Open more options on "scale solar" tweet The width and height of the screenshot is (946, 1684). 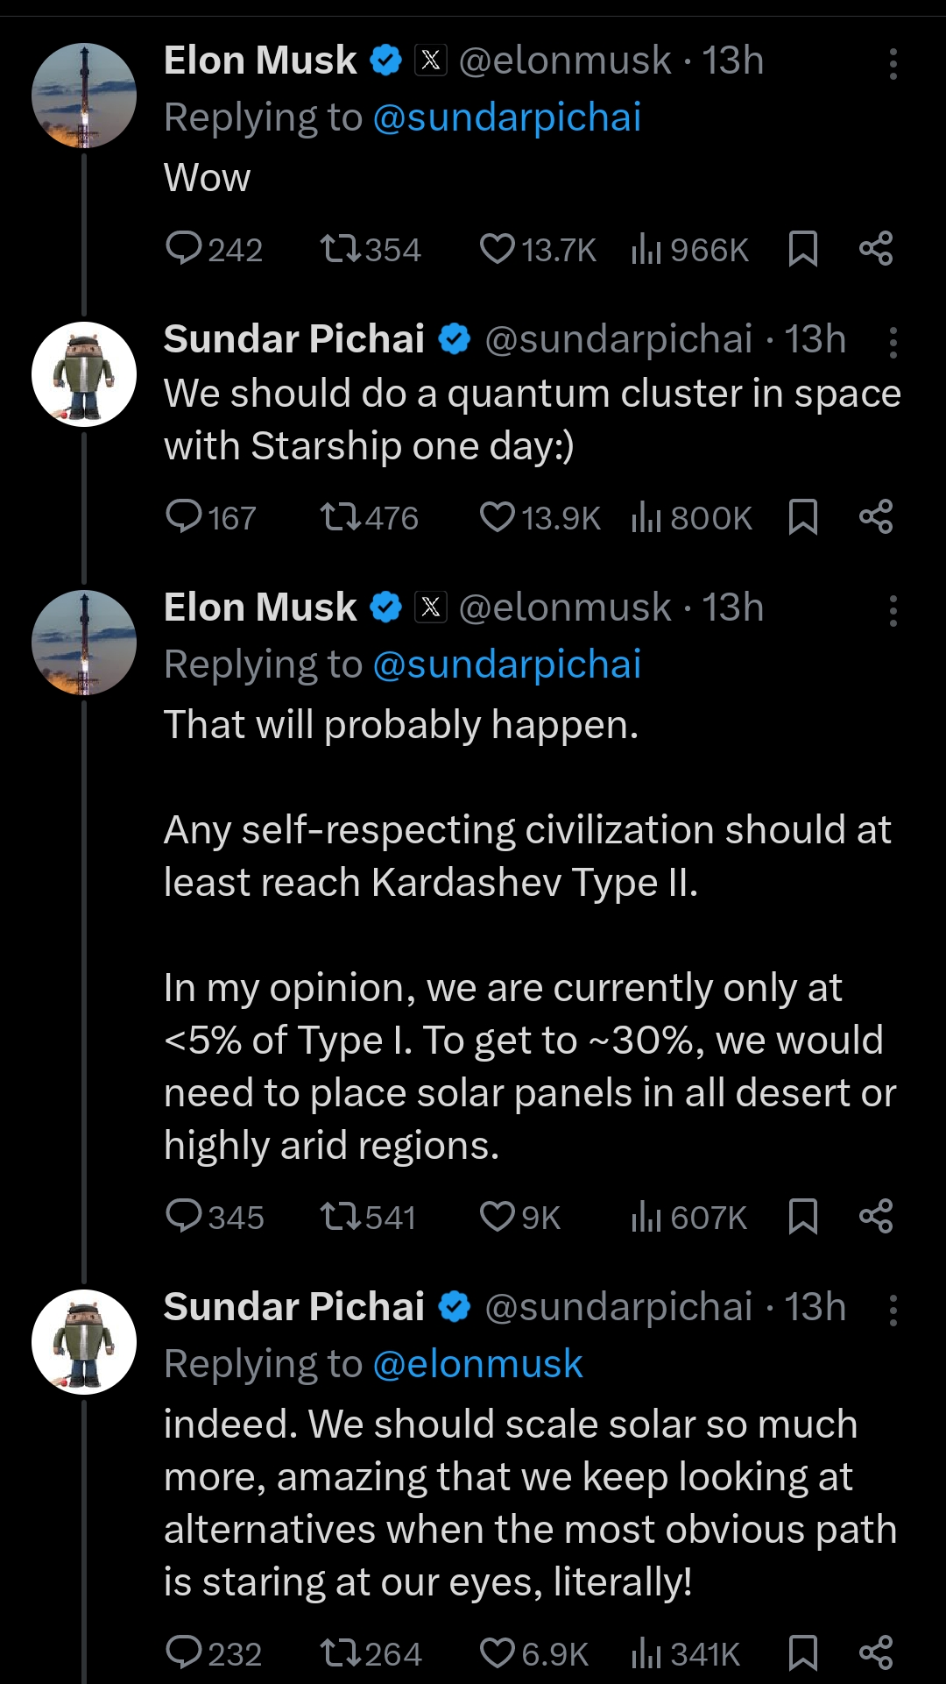[893, 1311]
